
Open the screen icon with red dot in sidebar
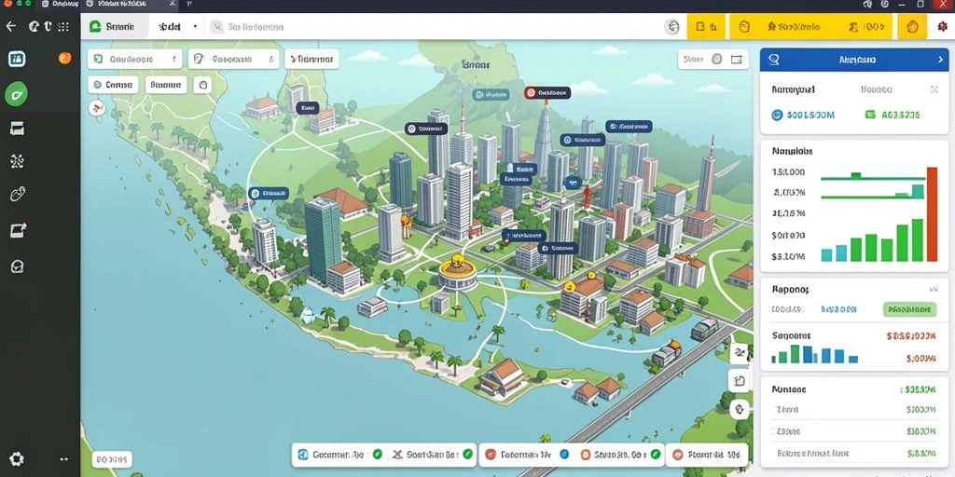(18, 231)
